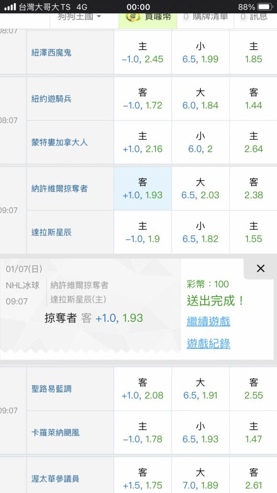Toggle the highlighted 掠奪者 +1.0, 1.93 cell
The image size is (277, 493).
tap(143, 188)
